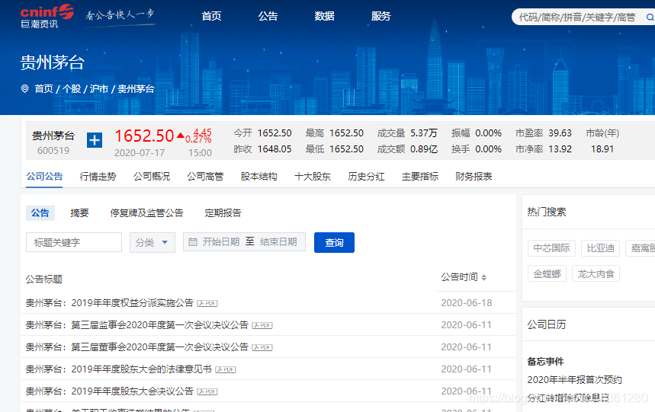655x412 pixels.
Task: Switch to 公司高管 tab
Action: pos(205,177)
